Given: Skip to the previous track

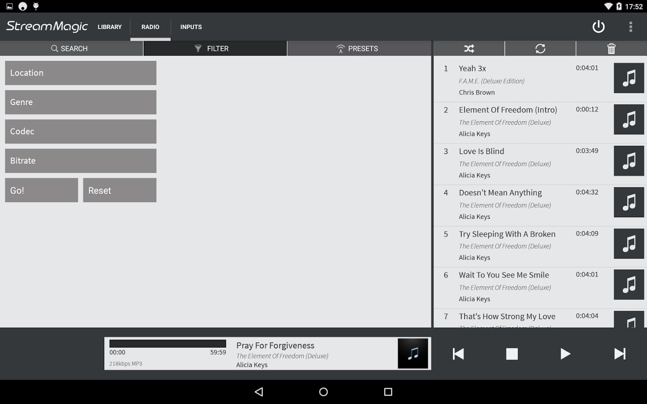Looking at the screenshot, I should [458, 354].
